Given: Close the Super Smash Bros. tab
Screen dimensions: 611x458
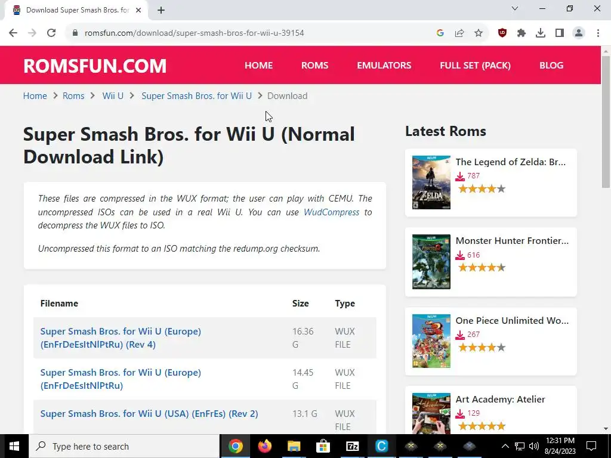Looking at the screenshot, I should [138, 10].
